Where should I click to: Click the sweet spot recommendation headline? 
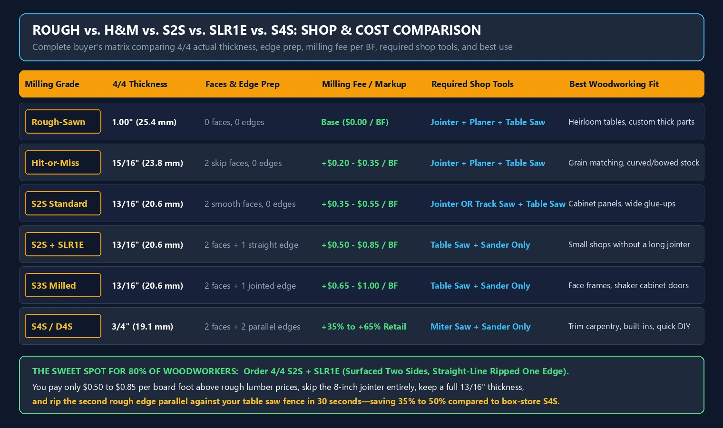[x=301, y=371]
